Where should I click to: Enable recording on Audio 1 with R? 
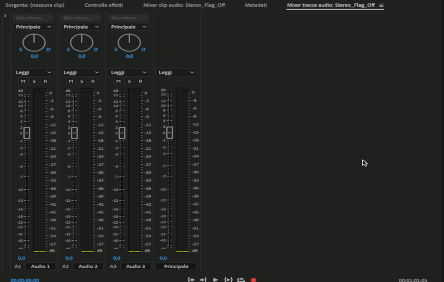(x=45, y=81)
